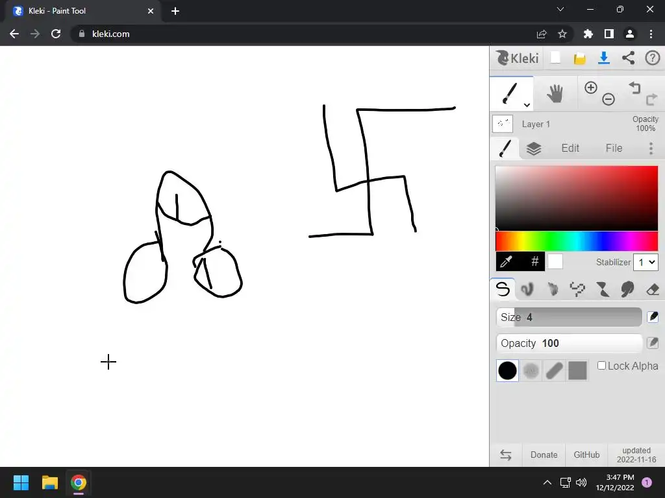Choose the square brush tip

coord(577,370)
